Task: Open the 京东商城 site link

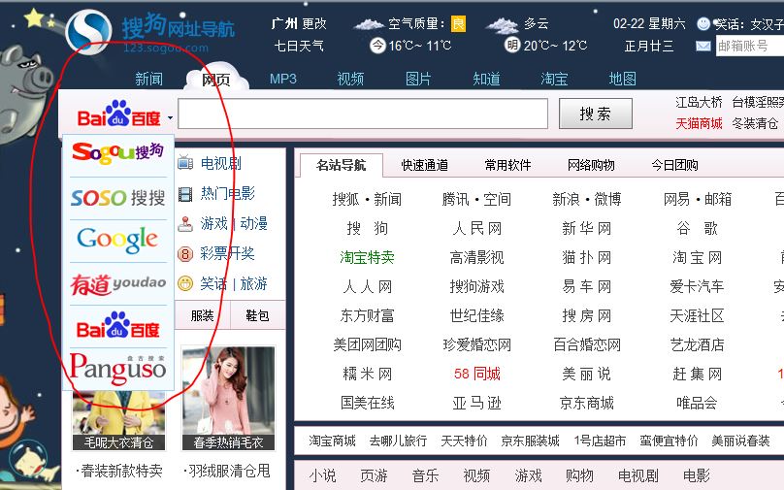Action: point(587,403)
